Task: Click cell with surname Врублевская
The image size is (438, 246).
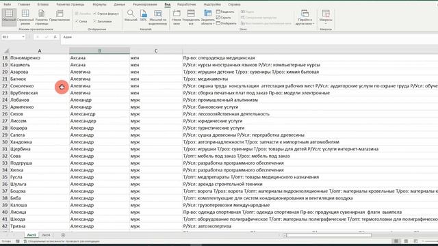Action: pyautogui.click(x=40, y=93)
